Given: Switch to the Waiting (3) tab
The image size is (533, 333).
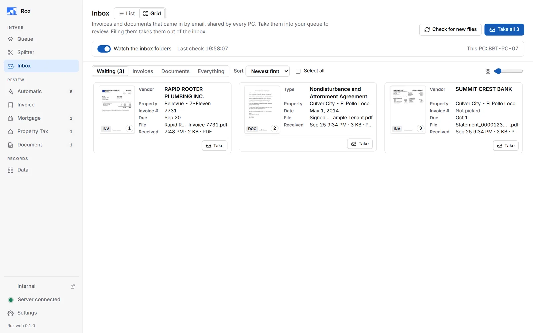Looking at the screenshot, I should [x=110, y=71].
